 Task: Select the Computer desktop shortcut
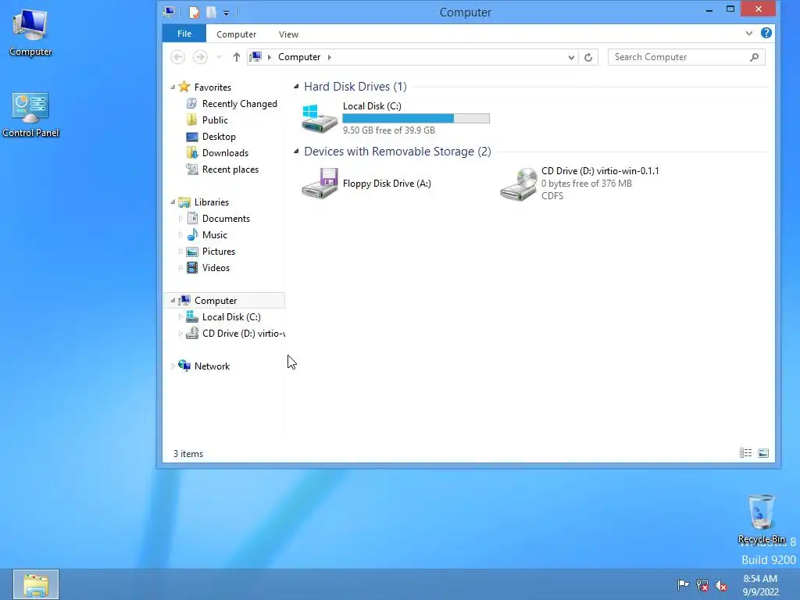click(30, 32)
